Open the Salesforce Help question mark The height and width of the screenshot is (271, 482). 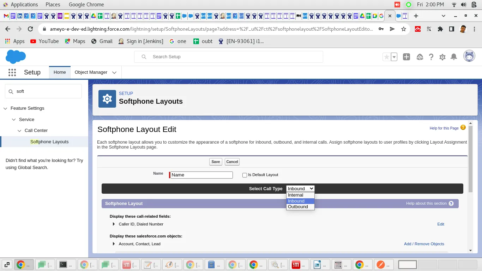tap(431, 57)
